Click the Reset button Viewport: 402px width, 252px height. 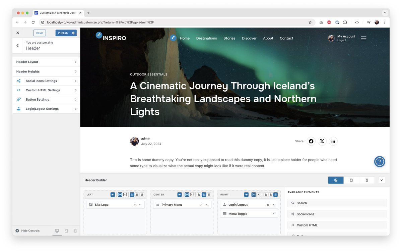point(40,33)
